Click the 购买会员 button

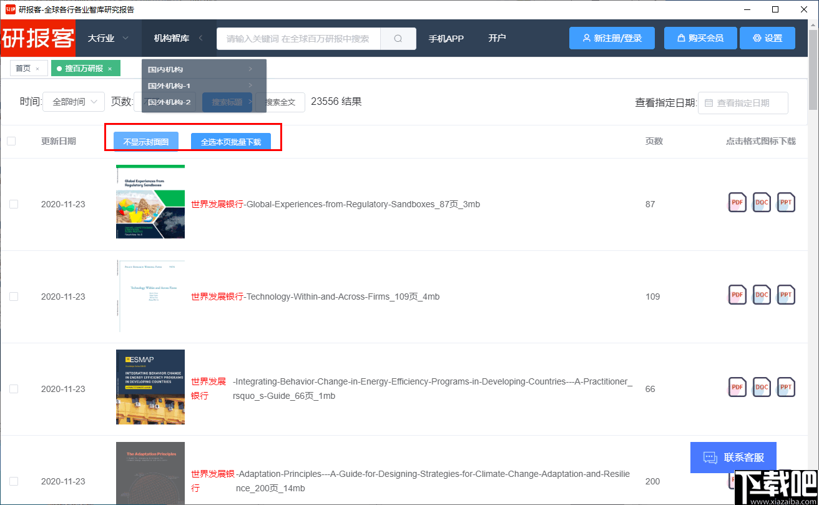click(700, 38)
